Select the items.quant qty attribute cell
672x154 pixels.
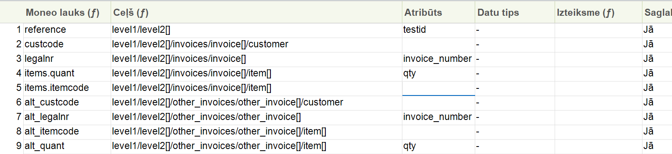438,73
